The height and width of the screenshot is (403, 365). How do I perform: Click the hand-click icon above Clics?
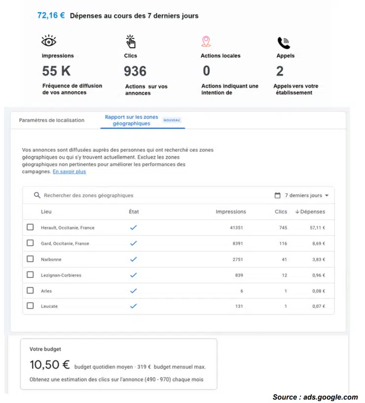coord(131,41)
